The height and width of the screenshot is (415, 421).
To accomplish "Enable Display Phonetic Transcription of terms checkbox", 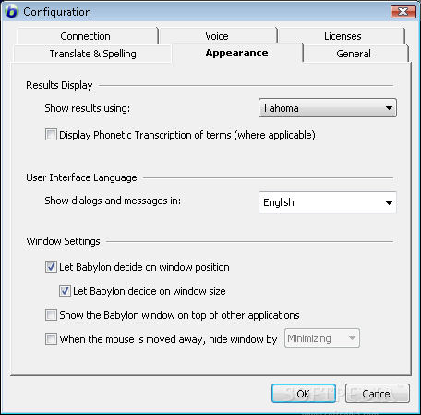I will tap(51, 135).
